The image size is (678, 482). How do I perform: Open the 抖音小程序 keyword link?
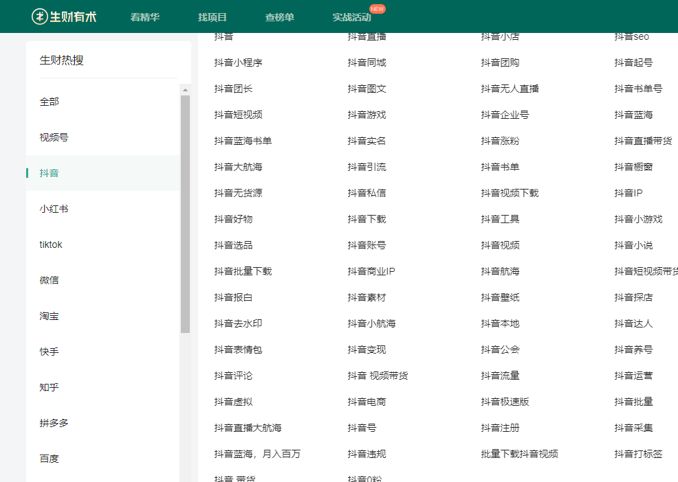click(238, 62)
